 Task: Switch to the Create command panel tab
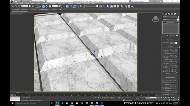pyautogui.click(x=163, y=14)
